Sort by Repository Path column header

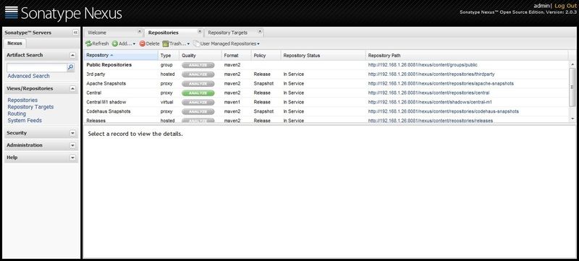(467, 55)
